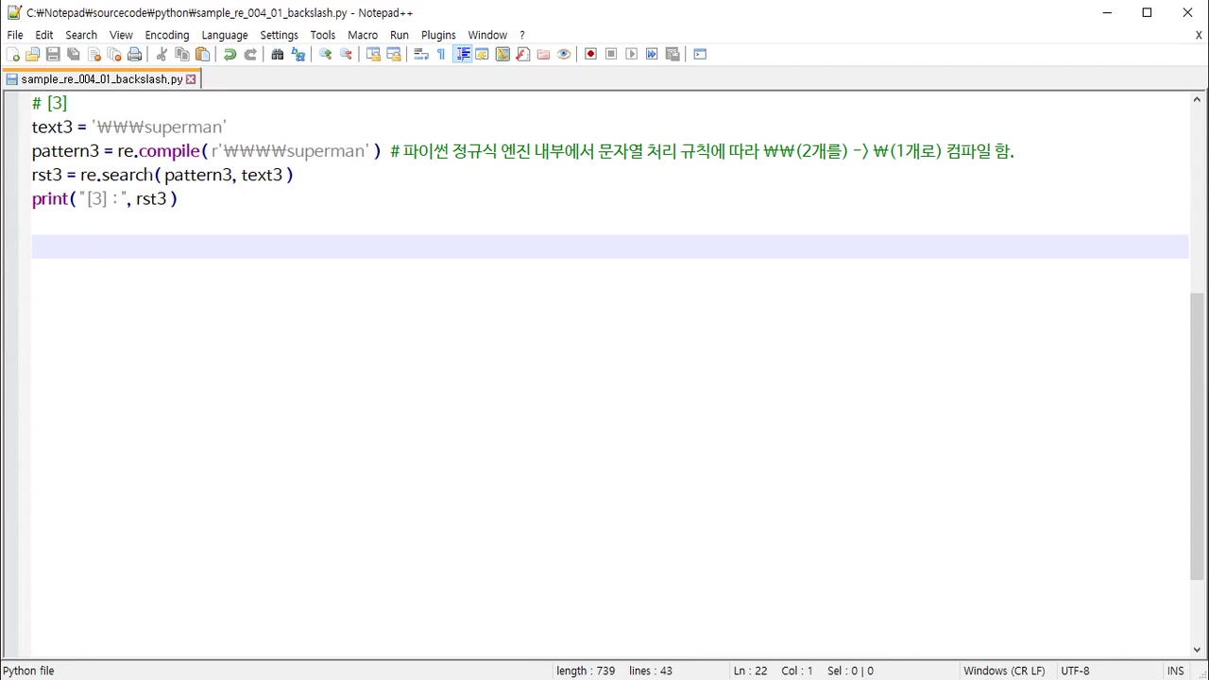Toggle show all characters
Screen dimensions: 1209x680
441,54
